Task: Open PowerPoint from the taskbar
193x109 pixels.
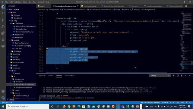Action: click(137, 106)
